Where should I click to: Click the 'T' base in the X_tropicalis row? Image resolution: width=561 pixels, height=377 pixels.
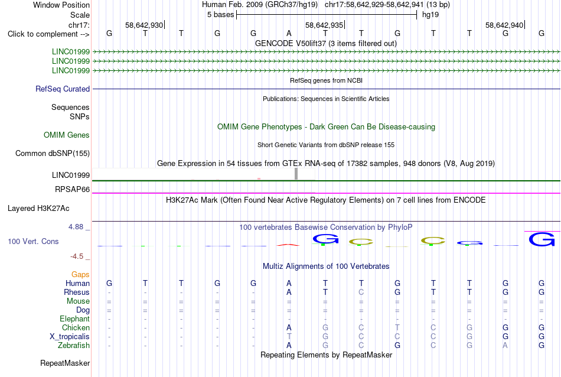click(289, 337)
